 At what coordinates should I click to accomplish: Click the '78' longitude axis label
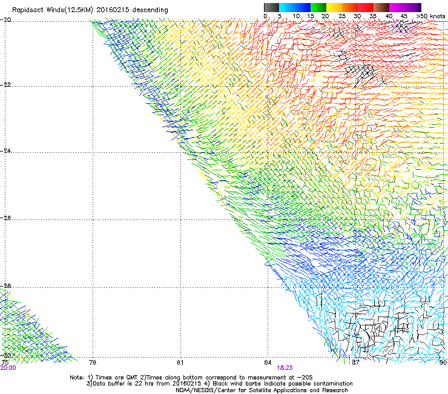pos(93,362)
